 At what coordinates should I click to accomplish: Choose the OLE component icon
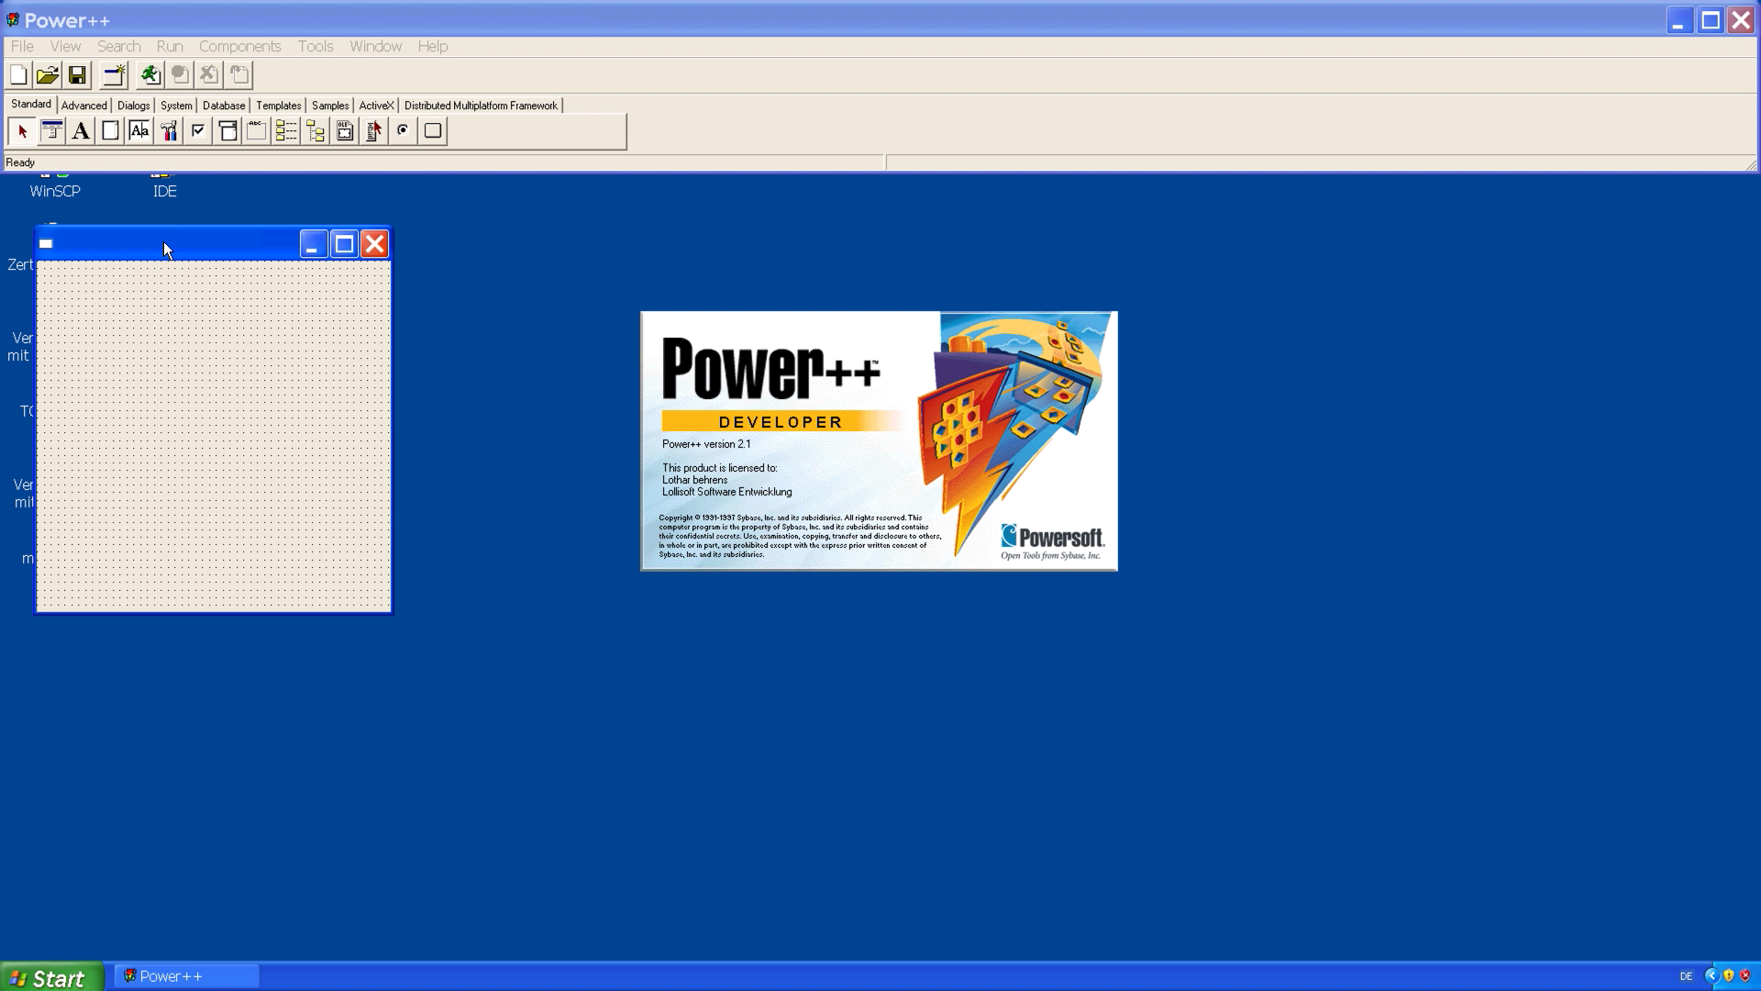(x=345, y=131)
